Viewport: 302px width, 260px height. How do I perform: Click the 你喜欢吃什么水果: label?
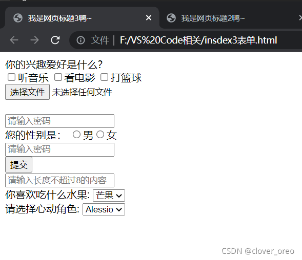click(x=47, y=194)
